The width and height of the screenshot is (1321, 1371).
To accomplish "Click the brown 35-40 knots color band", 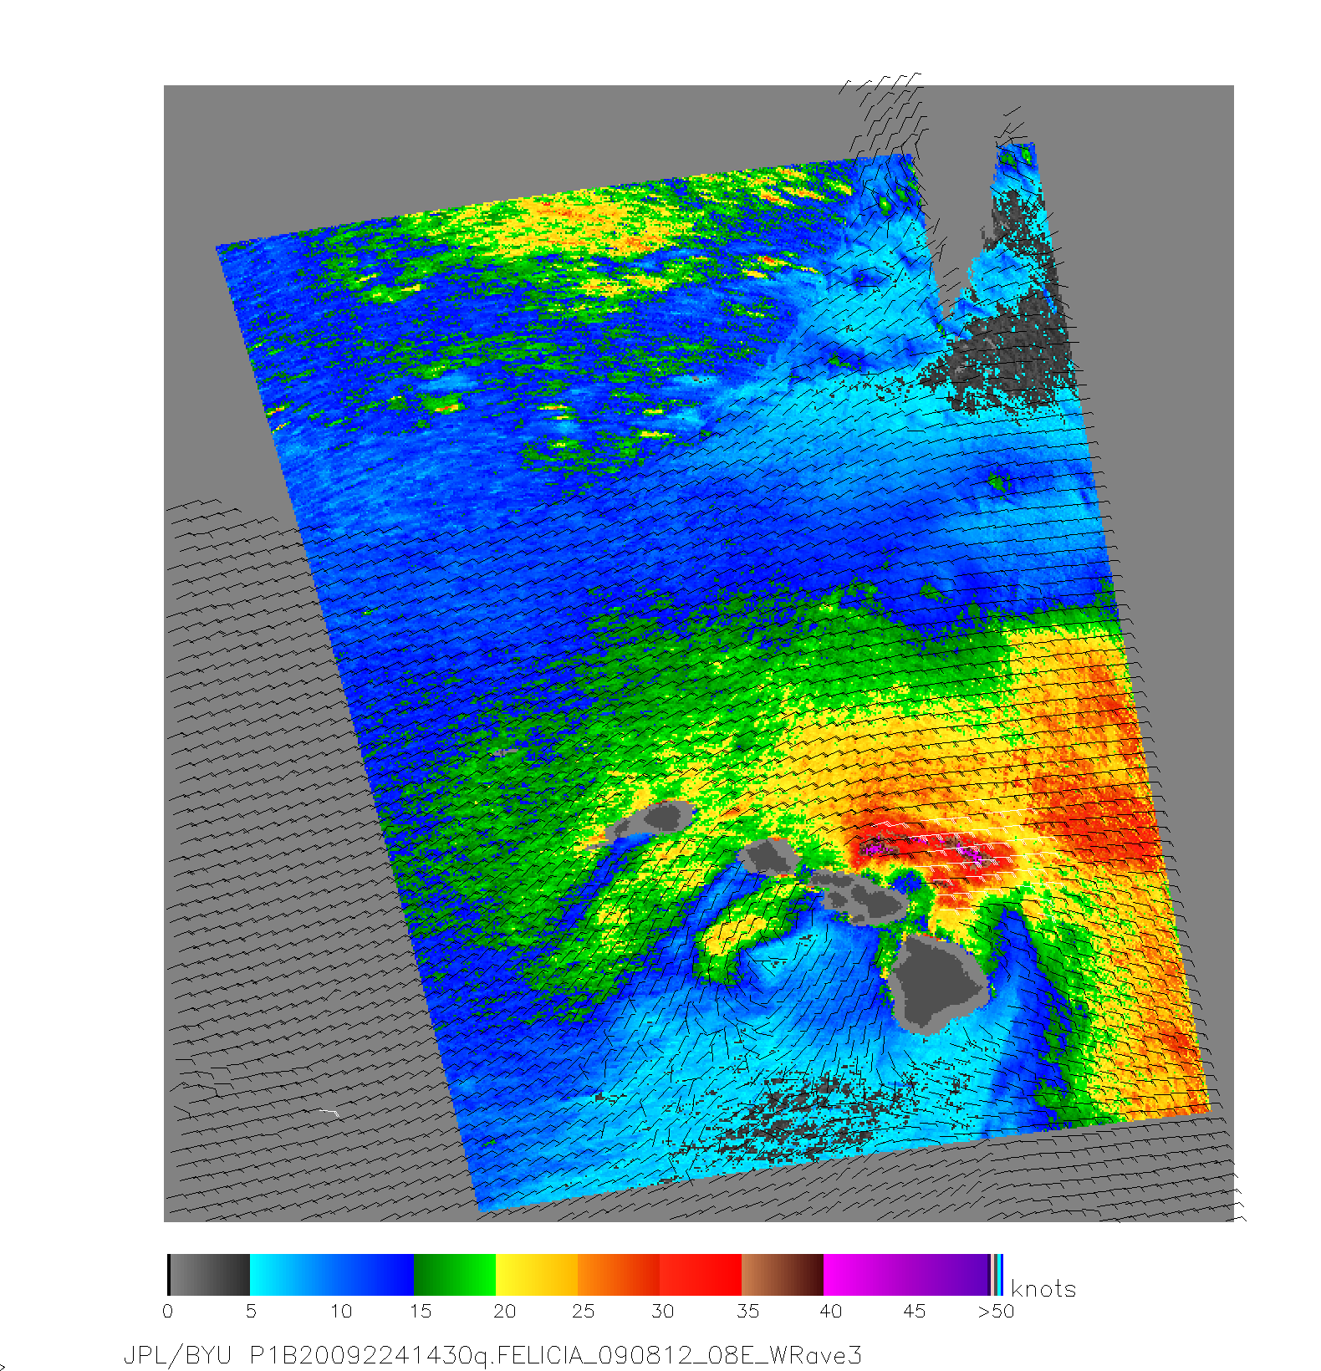I will (783, 1275).
